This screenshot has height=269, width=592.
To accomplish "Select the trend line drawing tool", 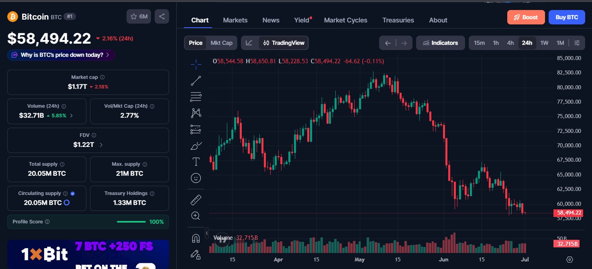I will [196, 80].
